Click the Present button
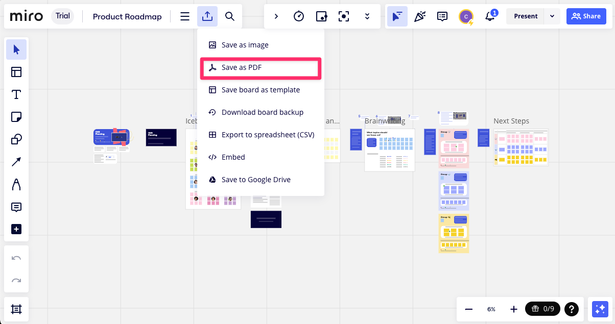This screenshot has width=615, height=324. coord(526,16)
